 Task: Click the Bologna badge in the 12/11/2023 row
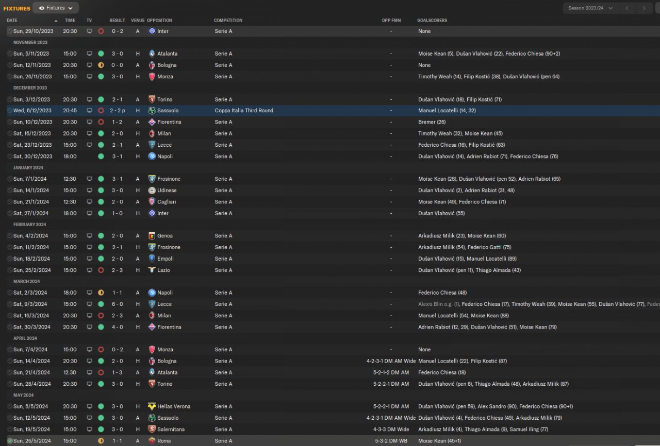click(152, 65)
